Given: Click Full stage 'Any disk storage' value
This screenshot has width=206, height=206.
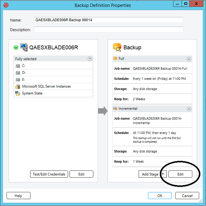Looking at the screenshot, I should click(145, 89).
